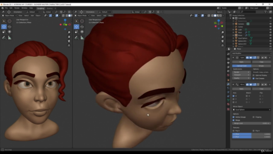Open Object Mode dropdown in left viewport
The height and width of the screenshot is (154, 273).
9,15
